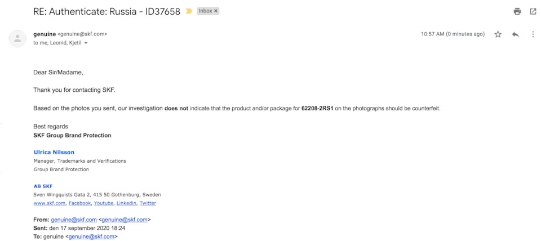This screenshot has height=241, width=541.
Task: Open the Twitter link in signature
Action: pos(148,203)
